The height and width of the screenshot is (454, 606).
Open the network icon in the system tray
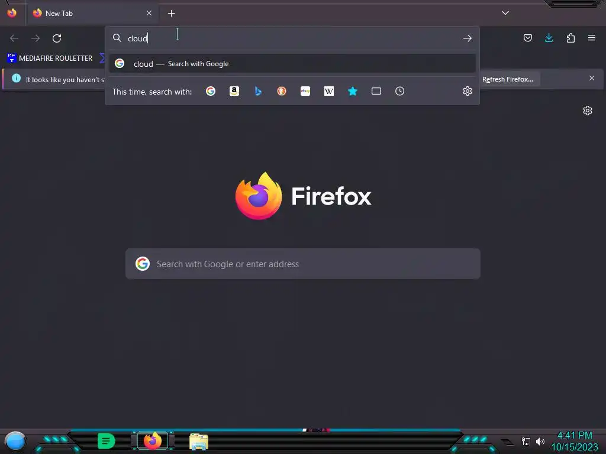[x=526, y=441]
